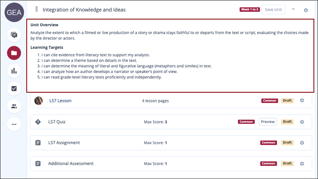Click the drag handle beside unit title
318x179 pixels.
36,9
